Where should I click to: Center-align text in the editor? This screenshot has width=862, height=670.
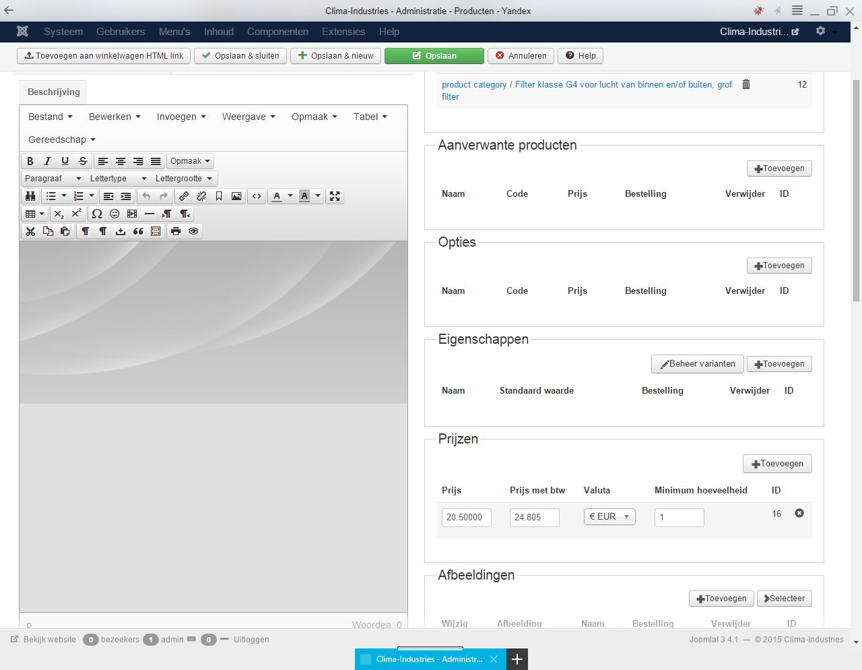click(x=121, y=161)
